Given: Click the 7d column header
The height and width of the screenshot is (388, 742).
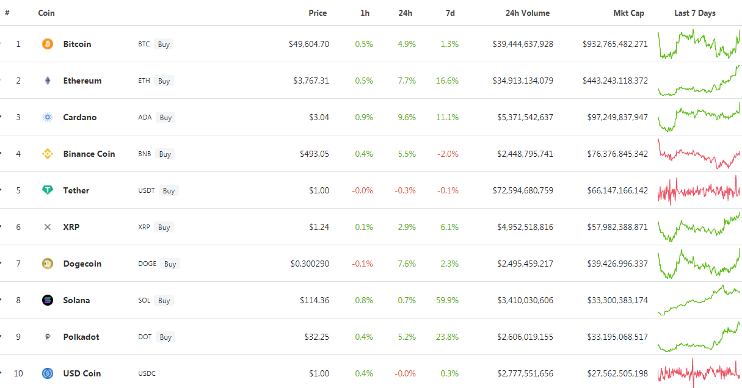Looking at the screenshot, I should tap(450, 13).
